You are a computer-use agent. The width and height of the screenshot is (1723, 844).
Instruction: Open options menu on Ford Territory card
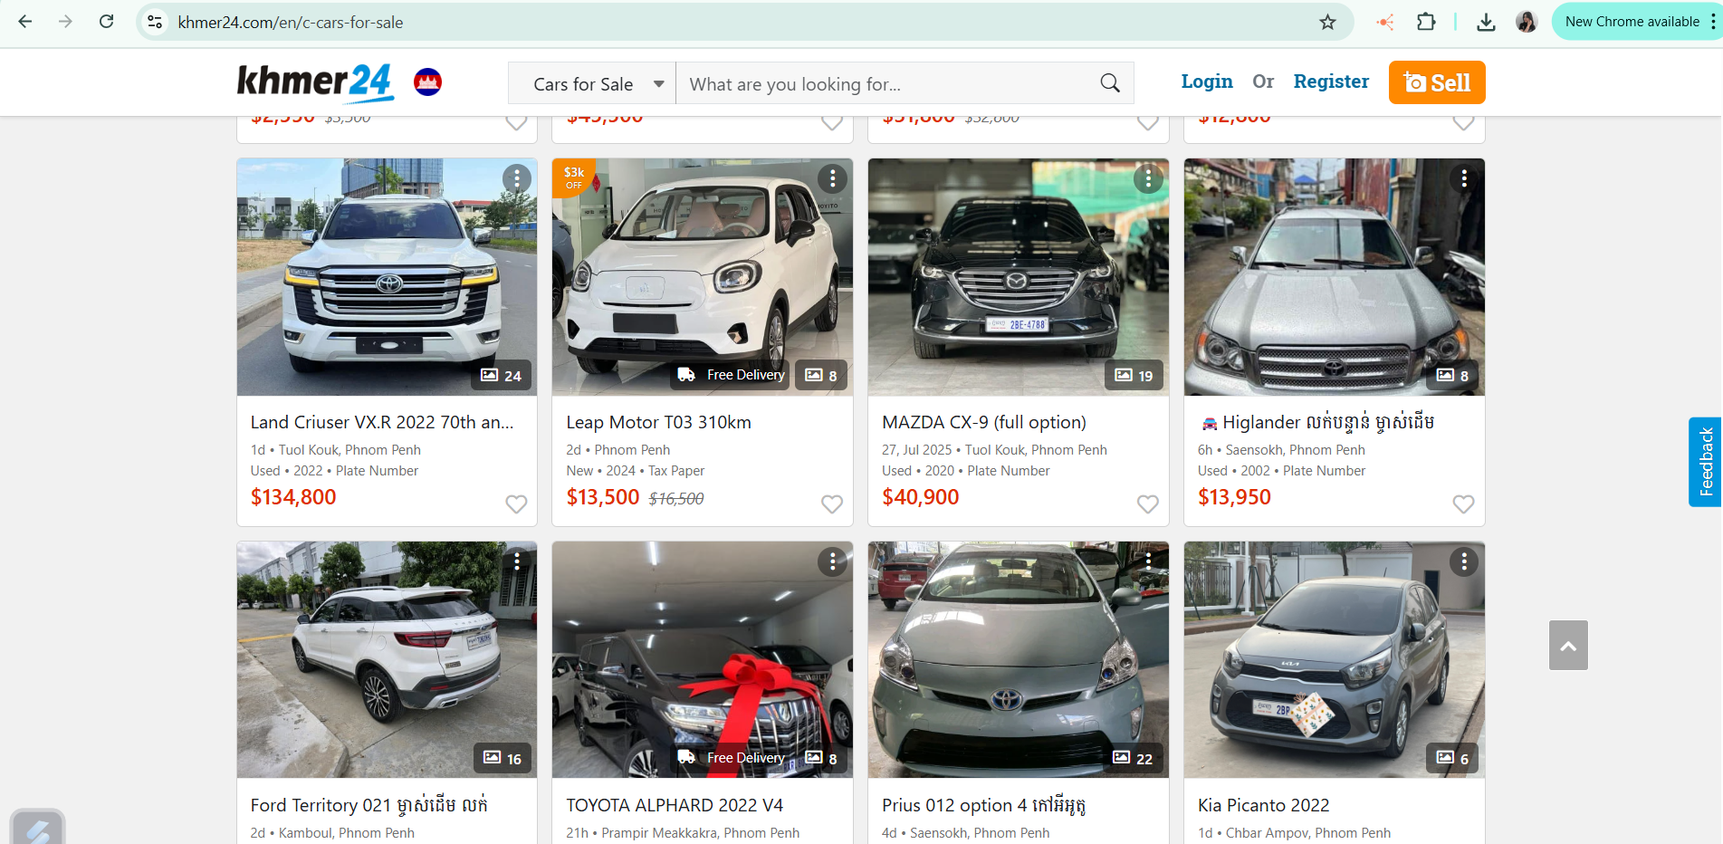[516, 561]
